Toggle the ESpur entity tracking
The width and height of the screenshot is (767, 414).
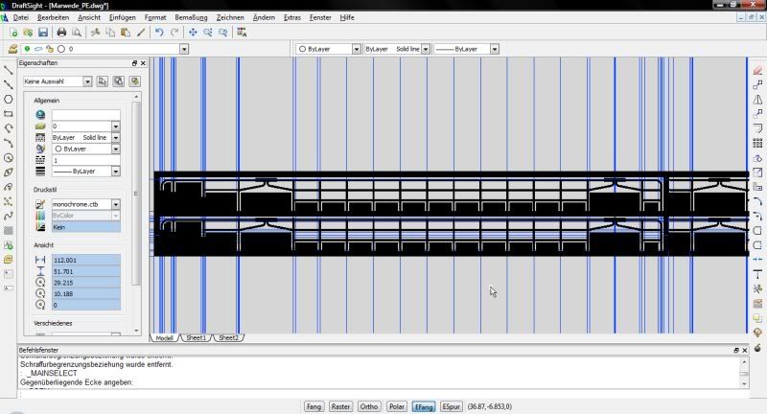pyautogui.click(x=451, y=406)
